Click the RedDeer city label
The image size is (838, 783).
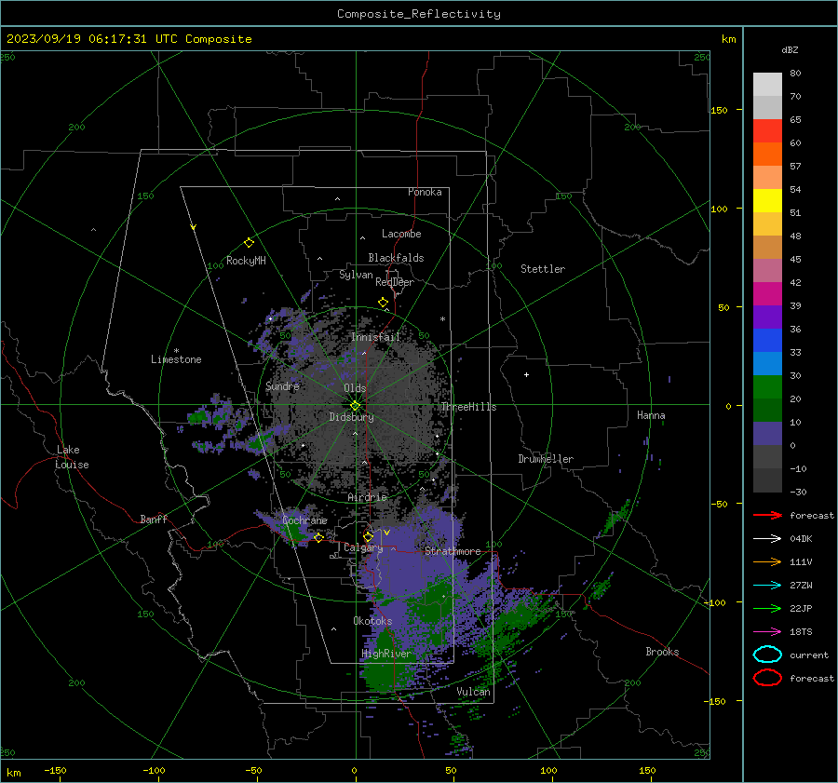pyautogui.click(x=395, y=282)
